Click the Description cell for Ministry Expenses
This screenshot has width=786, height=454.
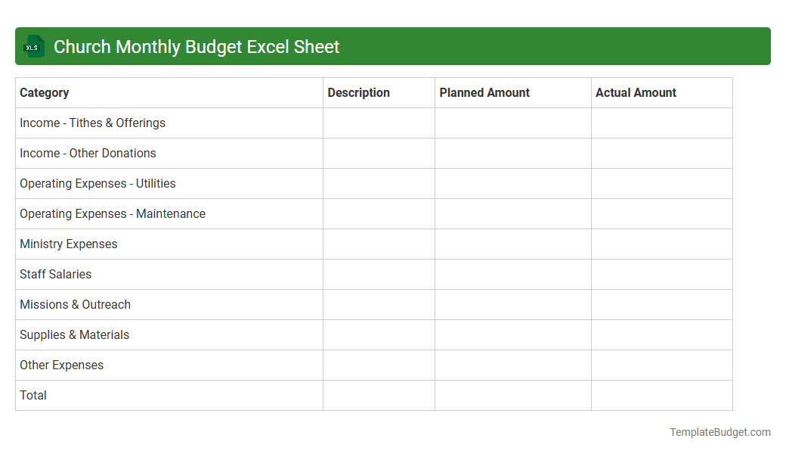pyautogui.click(x=378, y=244)
